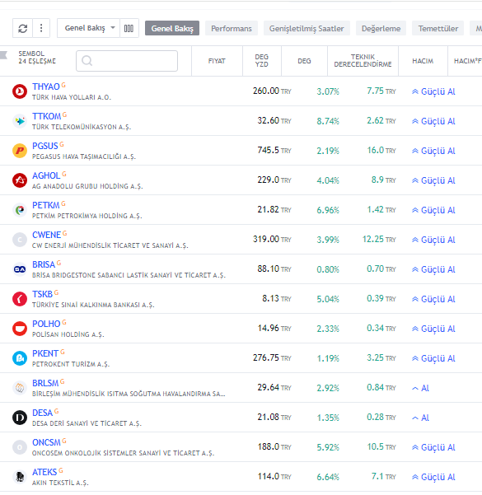This screenshot has height=495, width=482.
Task: Click the AGHOL Anadolu Grubu logo
Action: coord(20,180)
